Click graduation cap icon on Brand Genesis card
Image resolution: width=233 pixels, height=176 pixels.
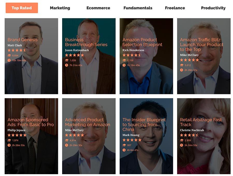click(9, 55)
